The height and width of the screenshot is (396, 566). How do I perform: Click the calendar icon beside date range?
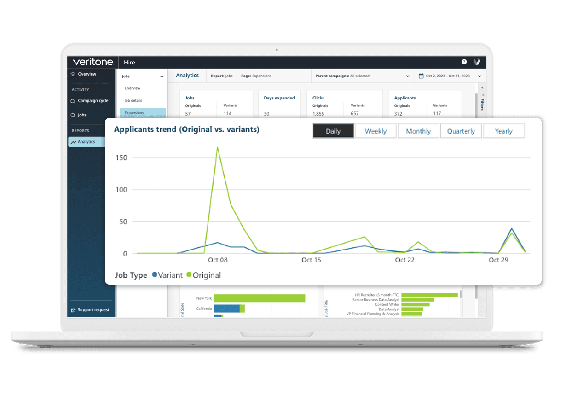[x=421, y=76]
